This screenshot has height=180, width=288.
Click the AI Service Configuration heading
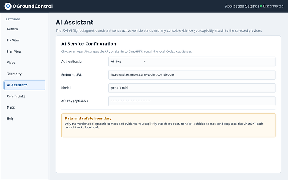pos(88,44)
